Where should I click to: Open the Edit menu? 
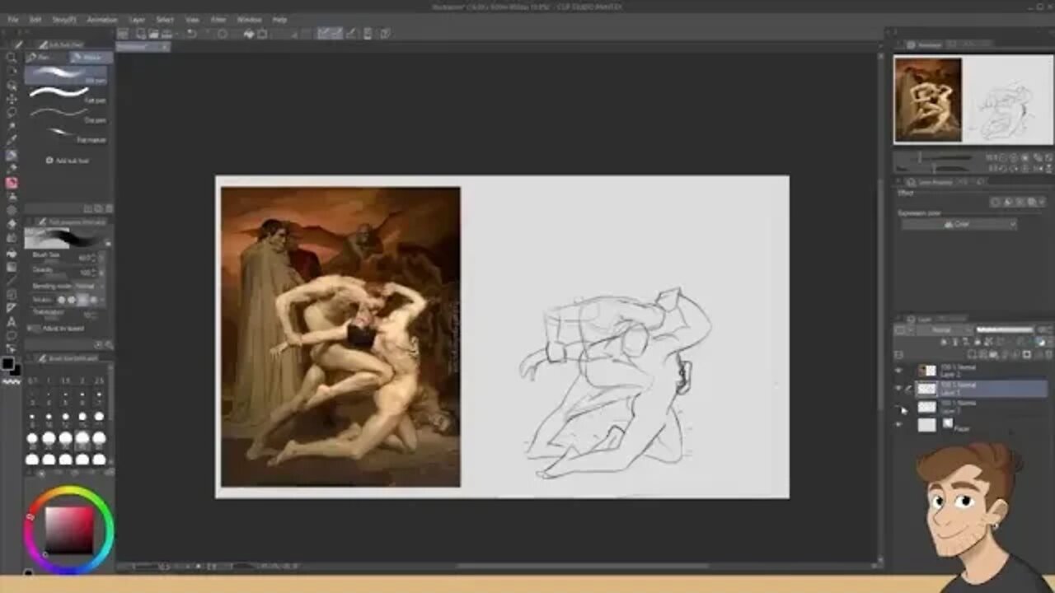tap(35, 19)
